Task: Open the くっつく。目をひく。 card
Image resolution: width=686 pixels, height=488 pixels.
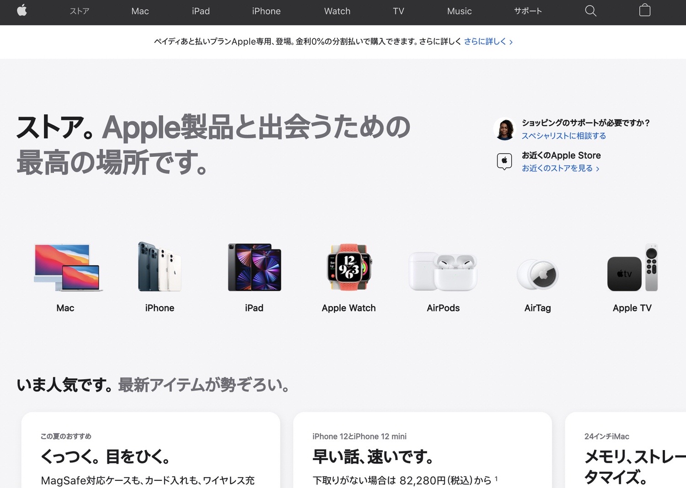Action: 151,450
